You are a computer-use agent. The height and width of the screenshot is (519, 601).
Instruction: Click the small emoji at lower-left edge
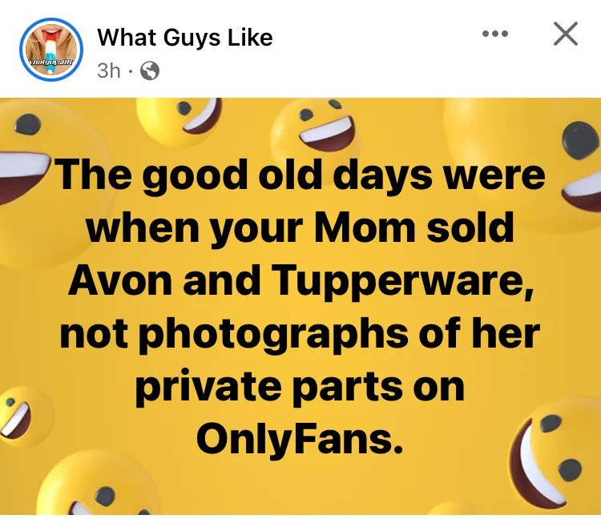(20, 415)
